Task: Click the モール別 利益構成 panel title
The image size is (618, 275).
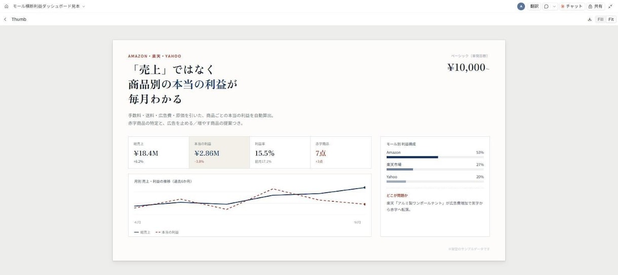Action: (x=401, y=144)
